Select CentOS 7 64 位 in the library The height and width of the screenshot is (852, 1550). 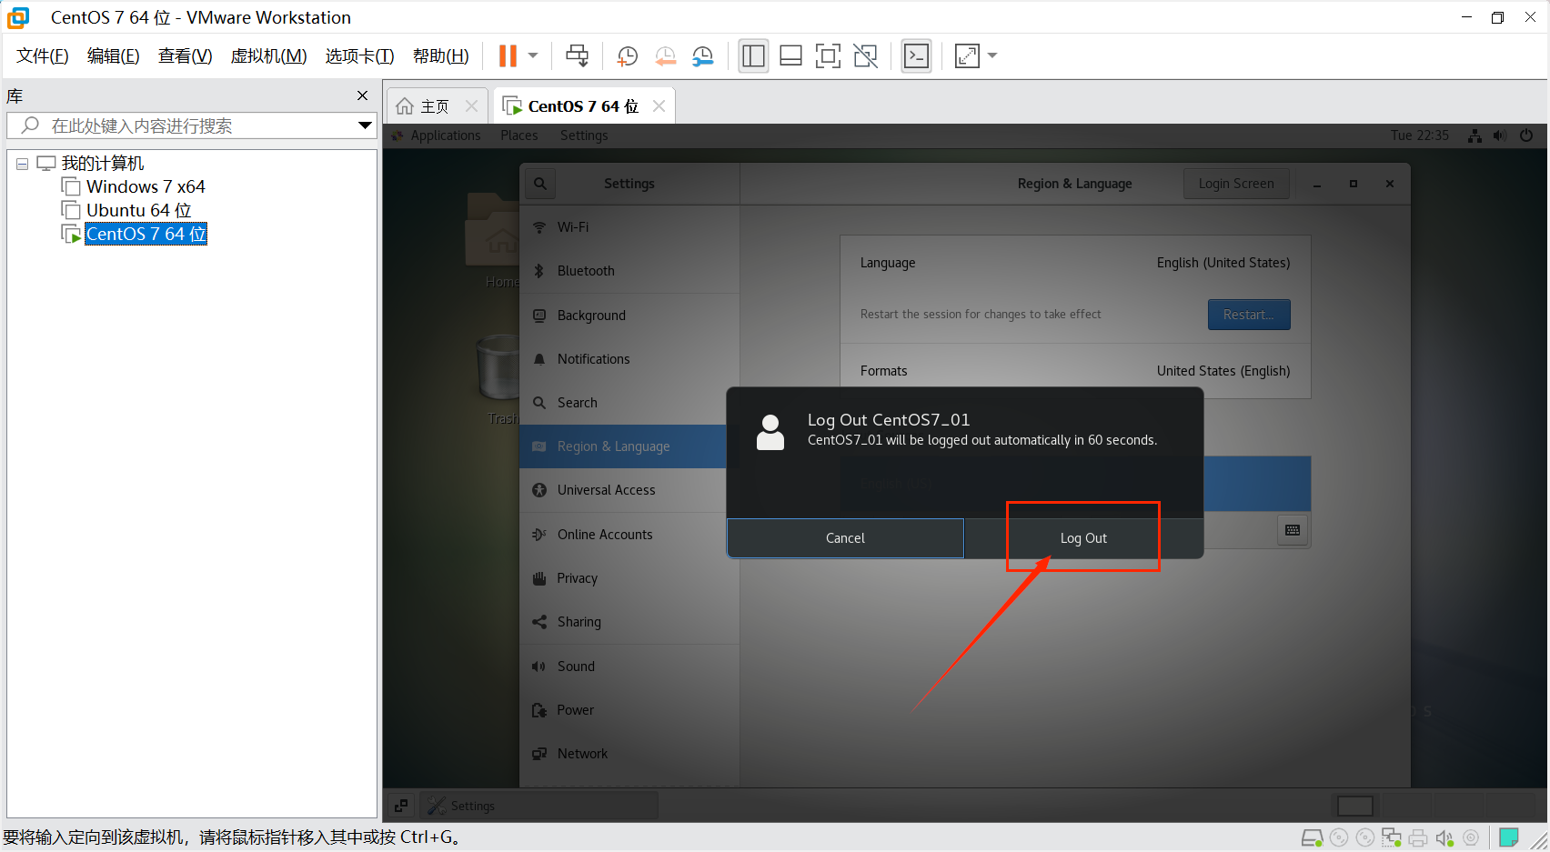pyautogui.click(x=146, y=234)
